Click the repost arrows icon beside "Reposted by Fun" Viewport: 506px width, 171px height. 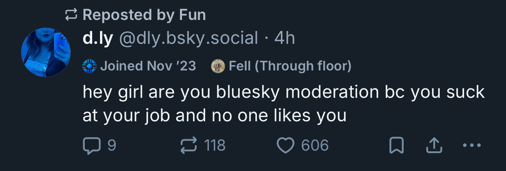pyautogui.click(x=71, y=15)
